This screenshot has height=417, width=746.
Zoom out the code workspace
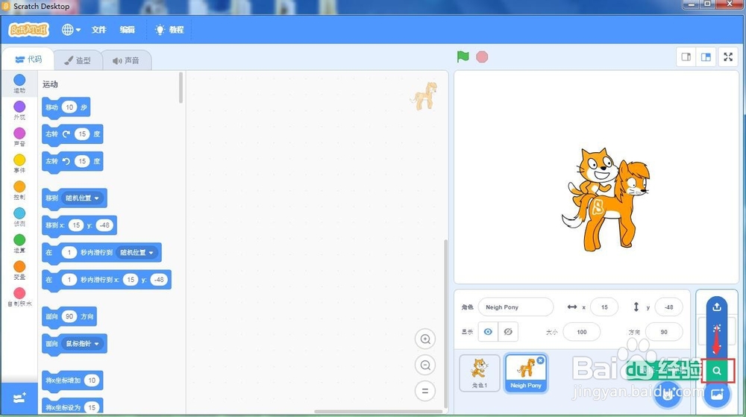[425, 366]
